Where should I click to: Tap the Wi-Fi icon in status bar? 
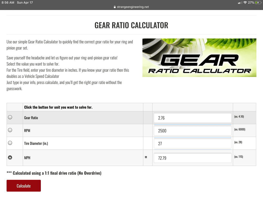click(x=245, y=3)
